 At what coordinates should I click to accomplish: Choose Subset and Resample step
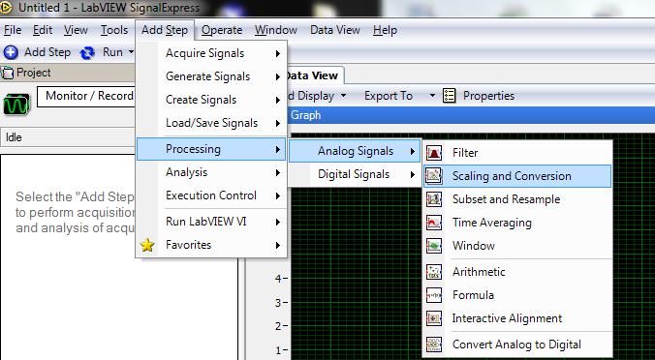coord(517,199)
